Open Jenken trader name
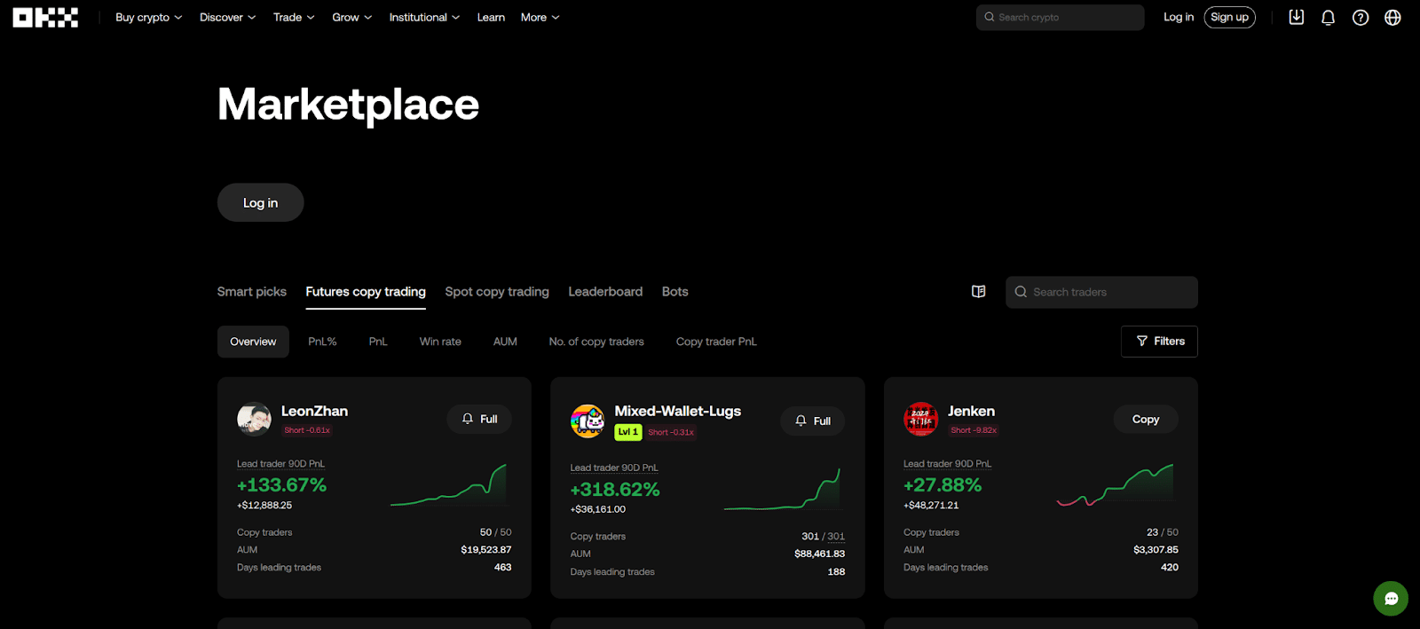Image resolution: width=1420 pixels, height=629 pixels. pos(971,411)
